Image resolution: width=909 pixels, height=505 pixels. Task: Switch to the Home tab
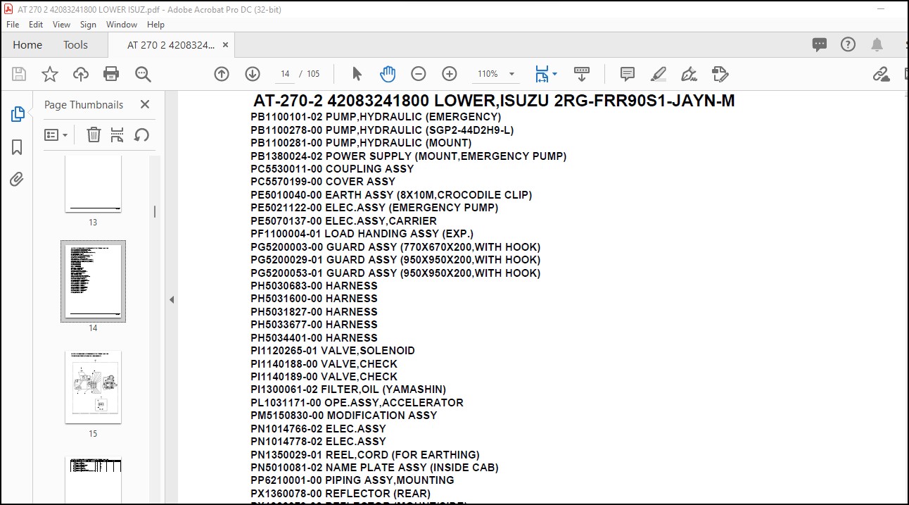[27, 44]
